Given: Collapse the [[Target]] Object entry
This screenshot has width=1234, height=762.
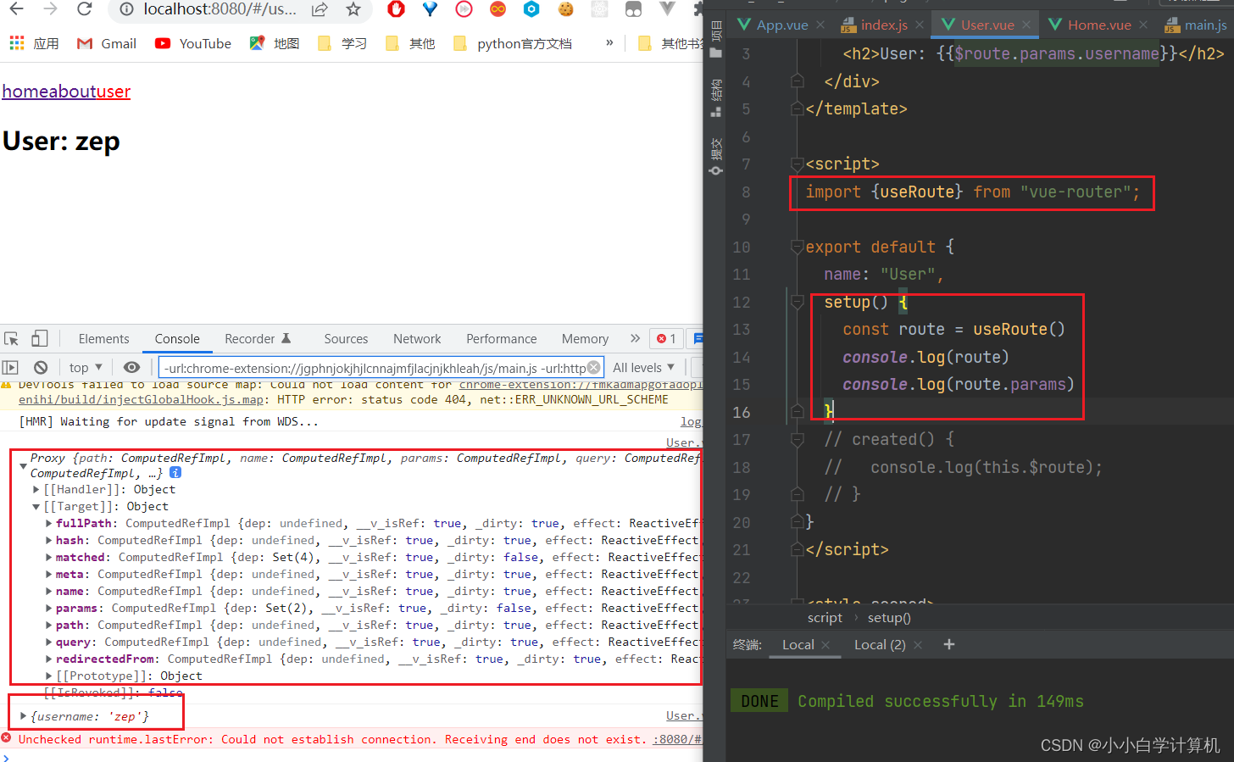Looking at the screenshot, I should point(36,506).
